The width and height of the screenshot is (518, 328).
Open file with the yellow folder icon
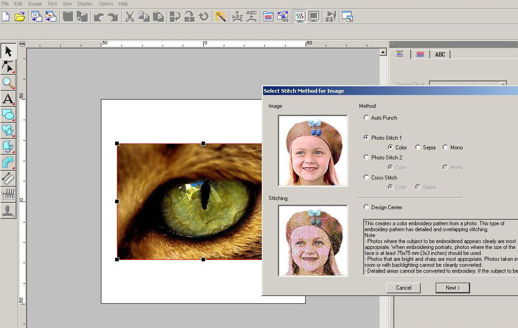[20, 17]
